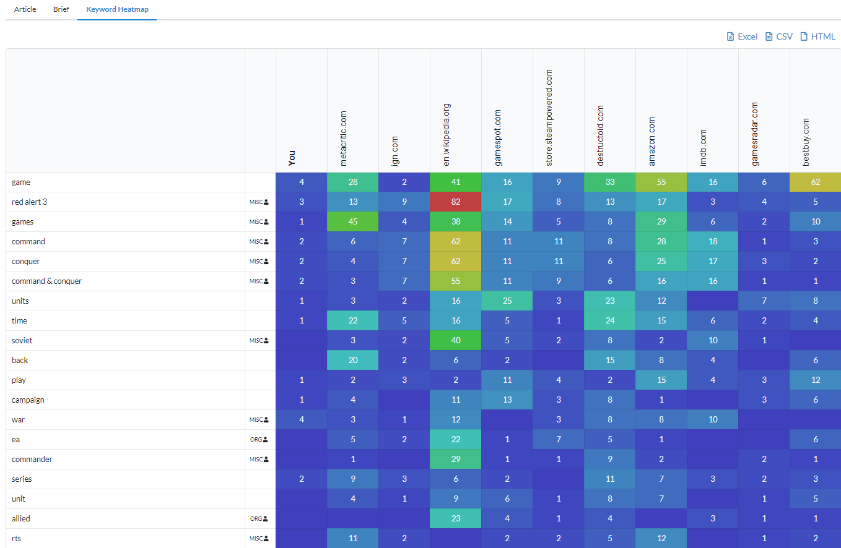Screen dimensions: 841x548
Task: Click the red 82 heatmap cell
Action: pyautogui.click(x=455, y=202)
